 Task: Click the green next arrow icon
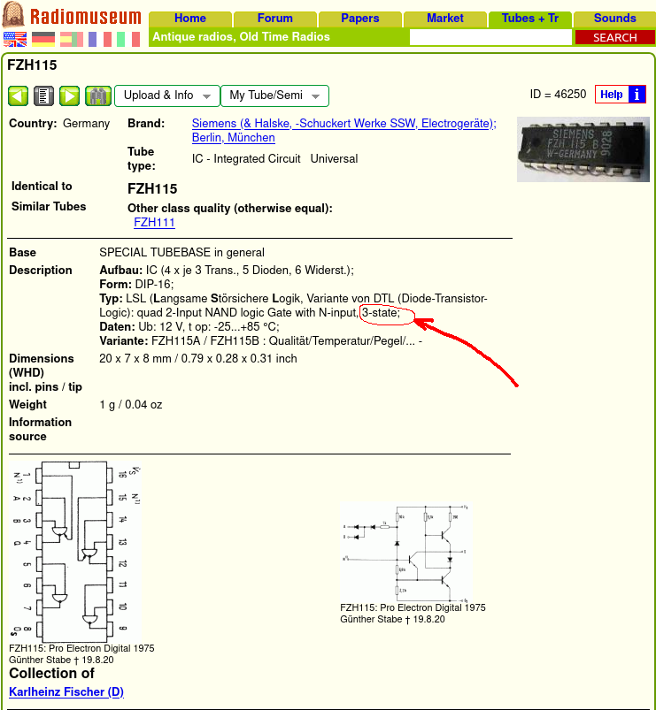pyautogui.click(x=70, y=95)
